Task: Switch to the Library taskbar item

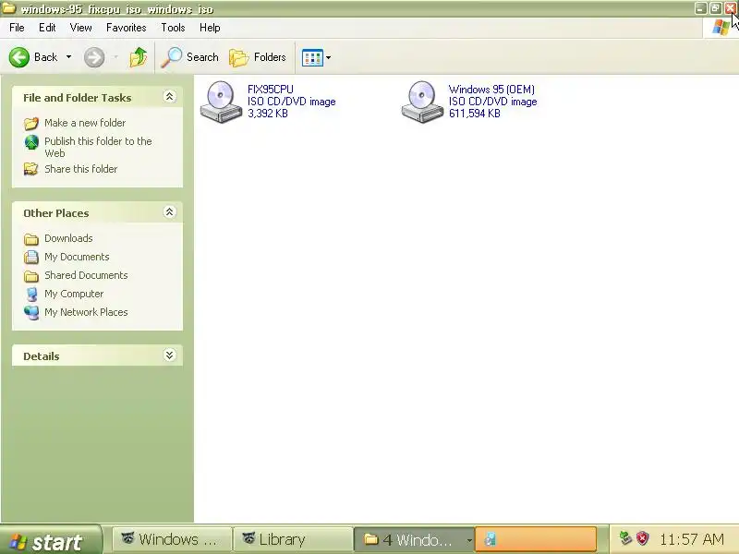Action: pyautogui.click(x=293, y=539)
